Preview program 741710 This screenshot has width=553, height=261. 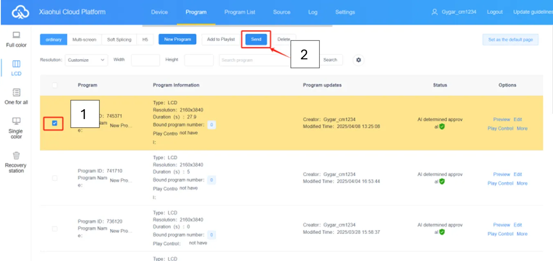[x=501, y=174]
